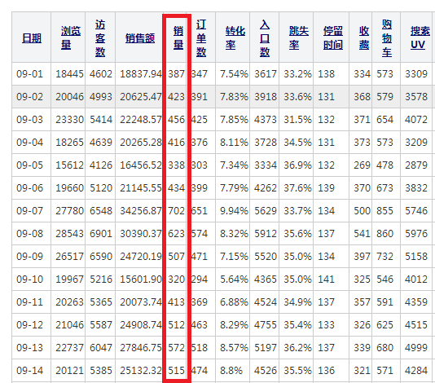The height and width of the screenshot is (383, 435).
Task: Click conversion rate 8.8%
Action: click(231, 370)
